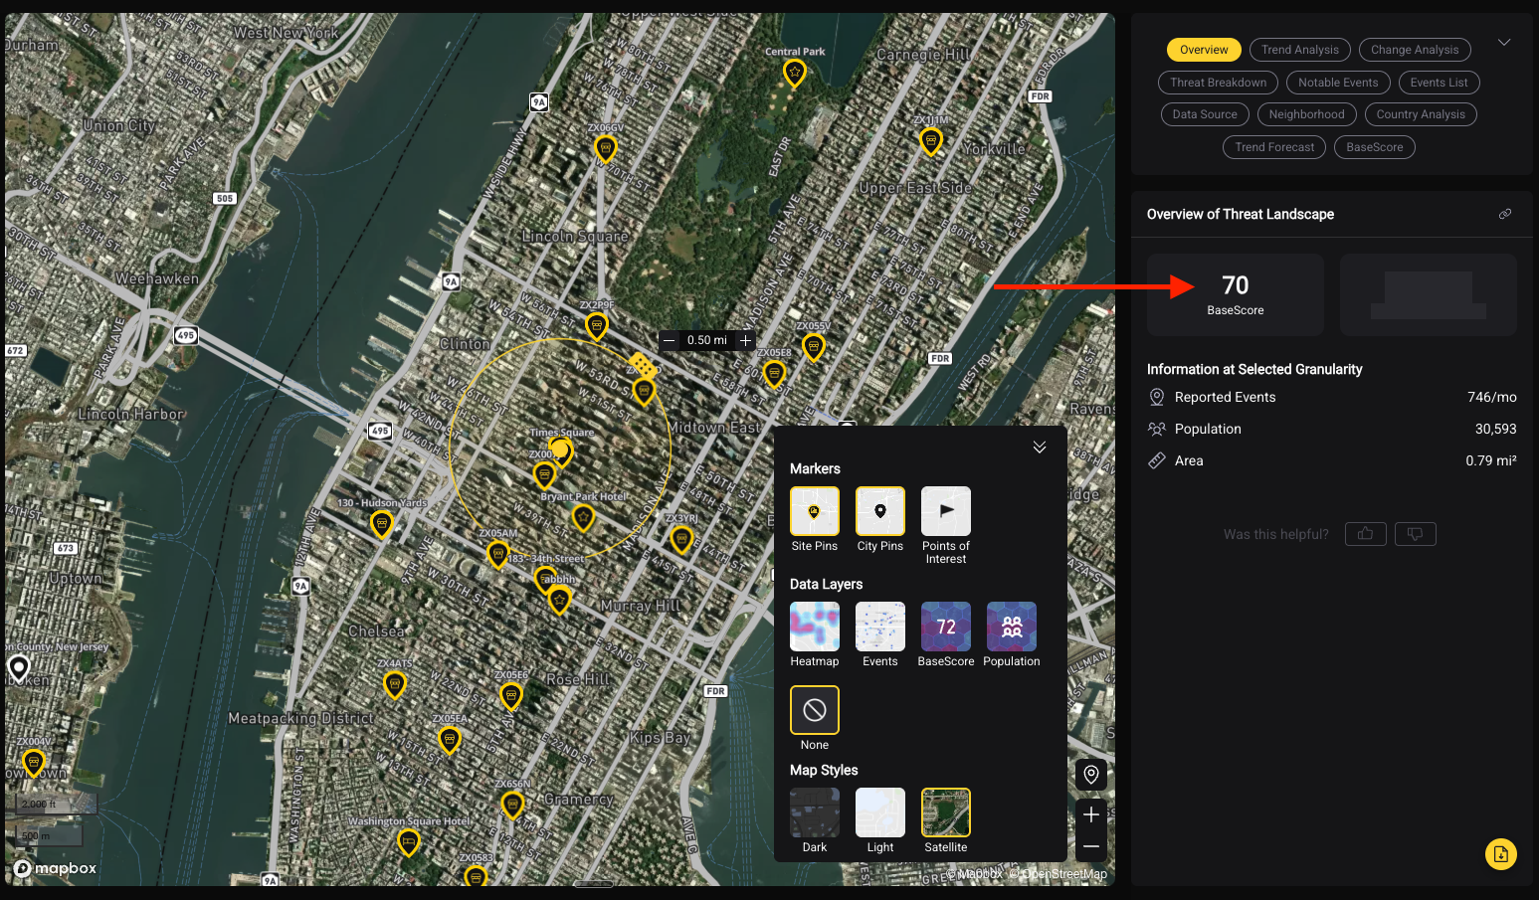
Task: Increase the 0.50 mi radius
Action: (745, 340)
